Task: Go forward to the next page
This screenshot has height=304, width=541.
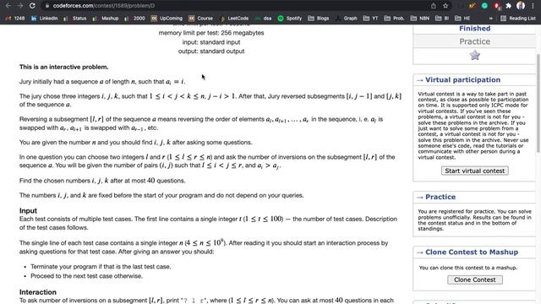Action: pyautogui.click(x=20, y=6)
